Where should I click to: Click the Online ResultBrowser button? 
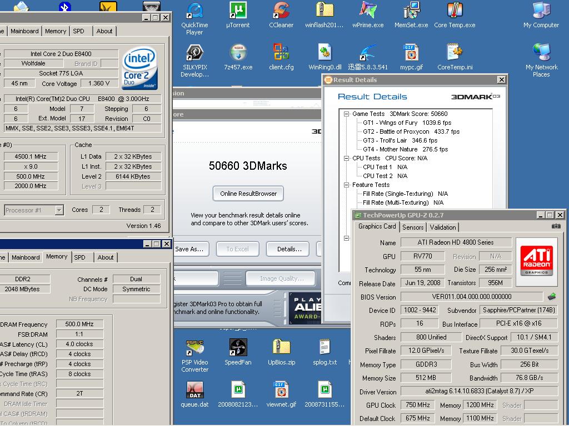click(x=248, y=194)
